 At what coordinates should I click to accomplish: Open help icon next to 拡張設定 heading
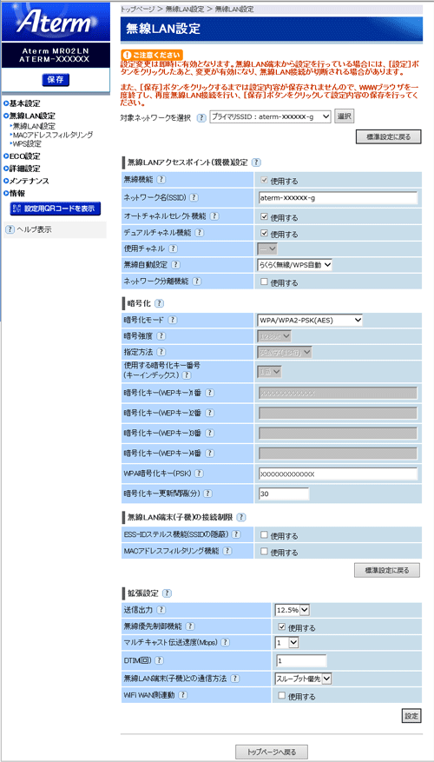(167, 593)
